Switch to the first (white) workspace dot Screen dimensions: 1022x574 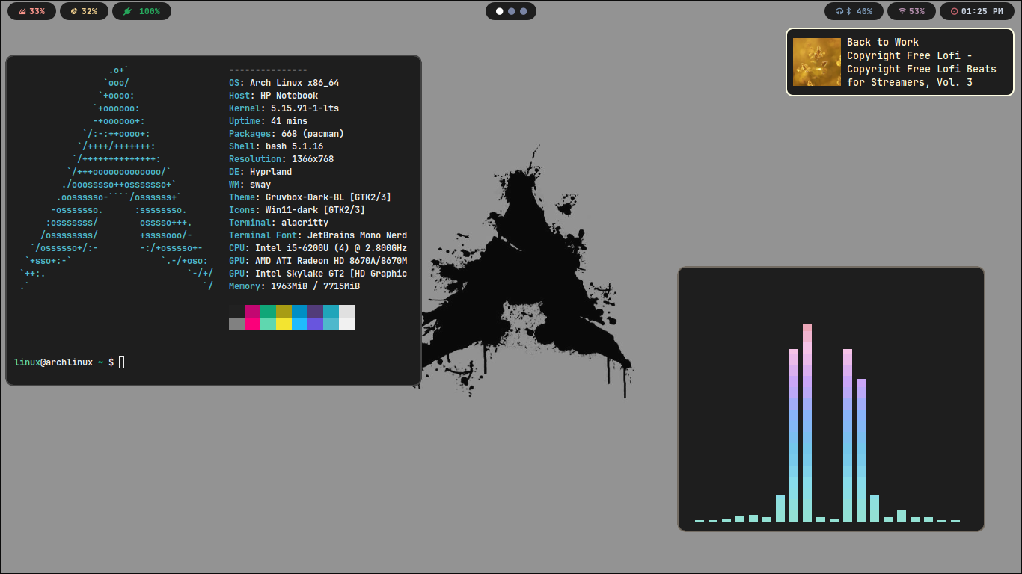click(x=500, y=11)
